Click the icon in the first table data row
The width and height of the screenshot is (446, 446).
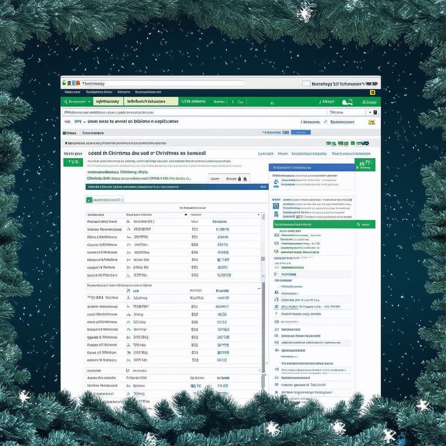click(128, 222)
